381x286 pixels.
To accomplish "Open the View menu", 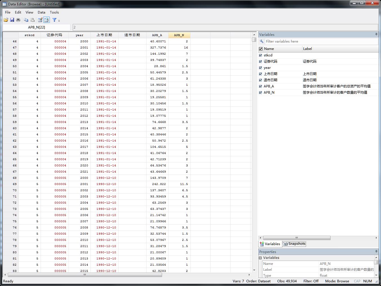I will coord(29,12).
